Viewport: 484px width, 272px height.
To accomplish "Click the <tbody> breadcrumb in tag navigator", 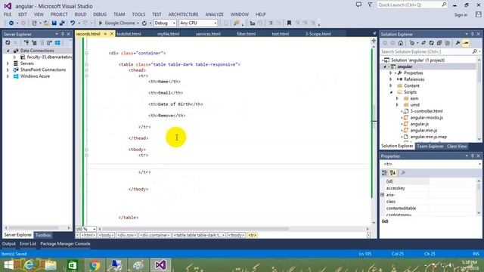I will pyautogui.click(x=236, y=235).
